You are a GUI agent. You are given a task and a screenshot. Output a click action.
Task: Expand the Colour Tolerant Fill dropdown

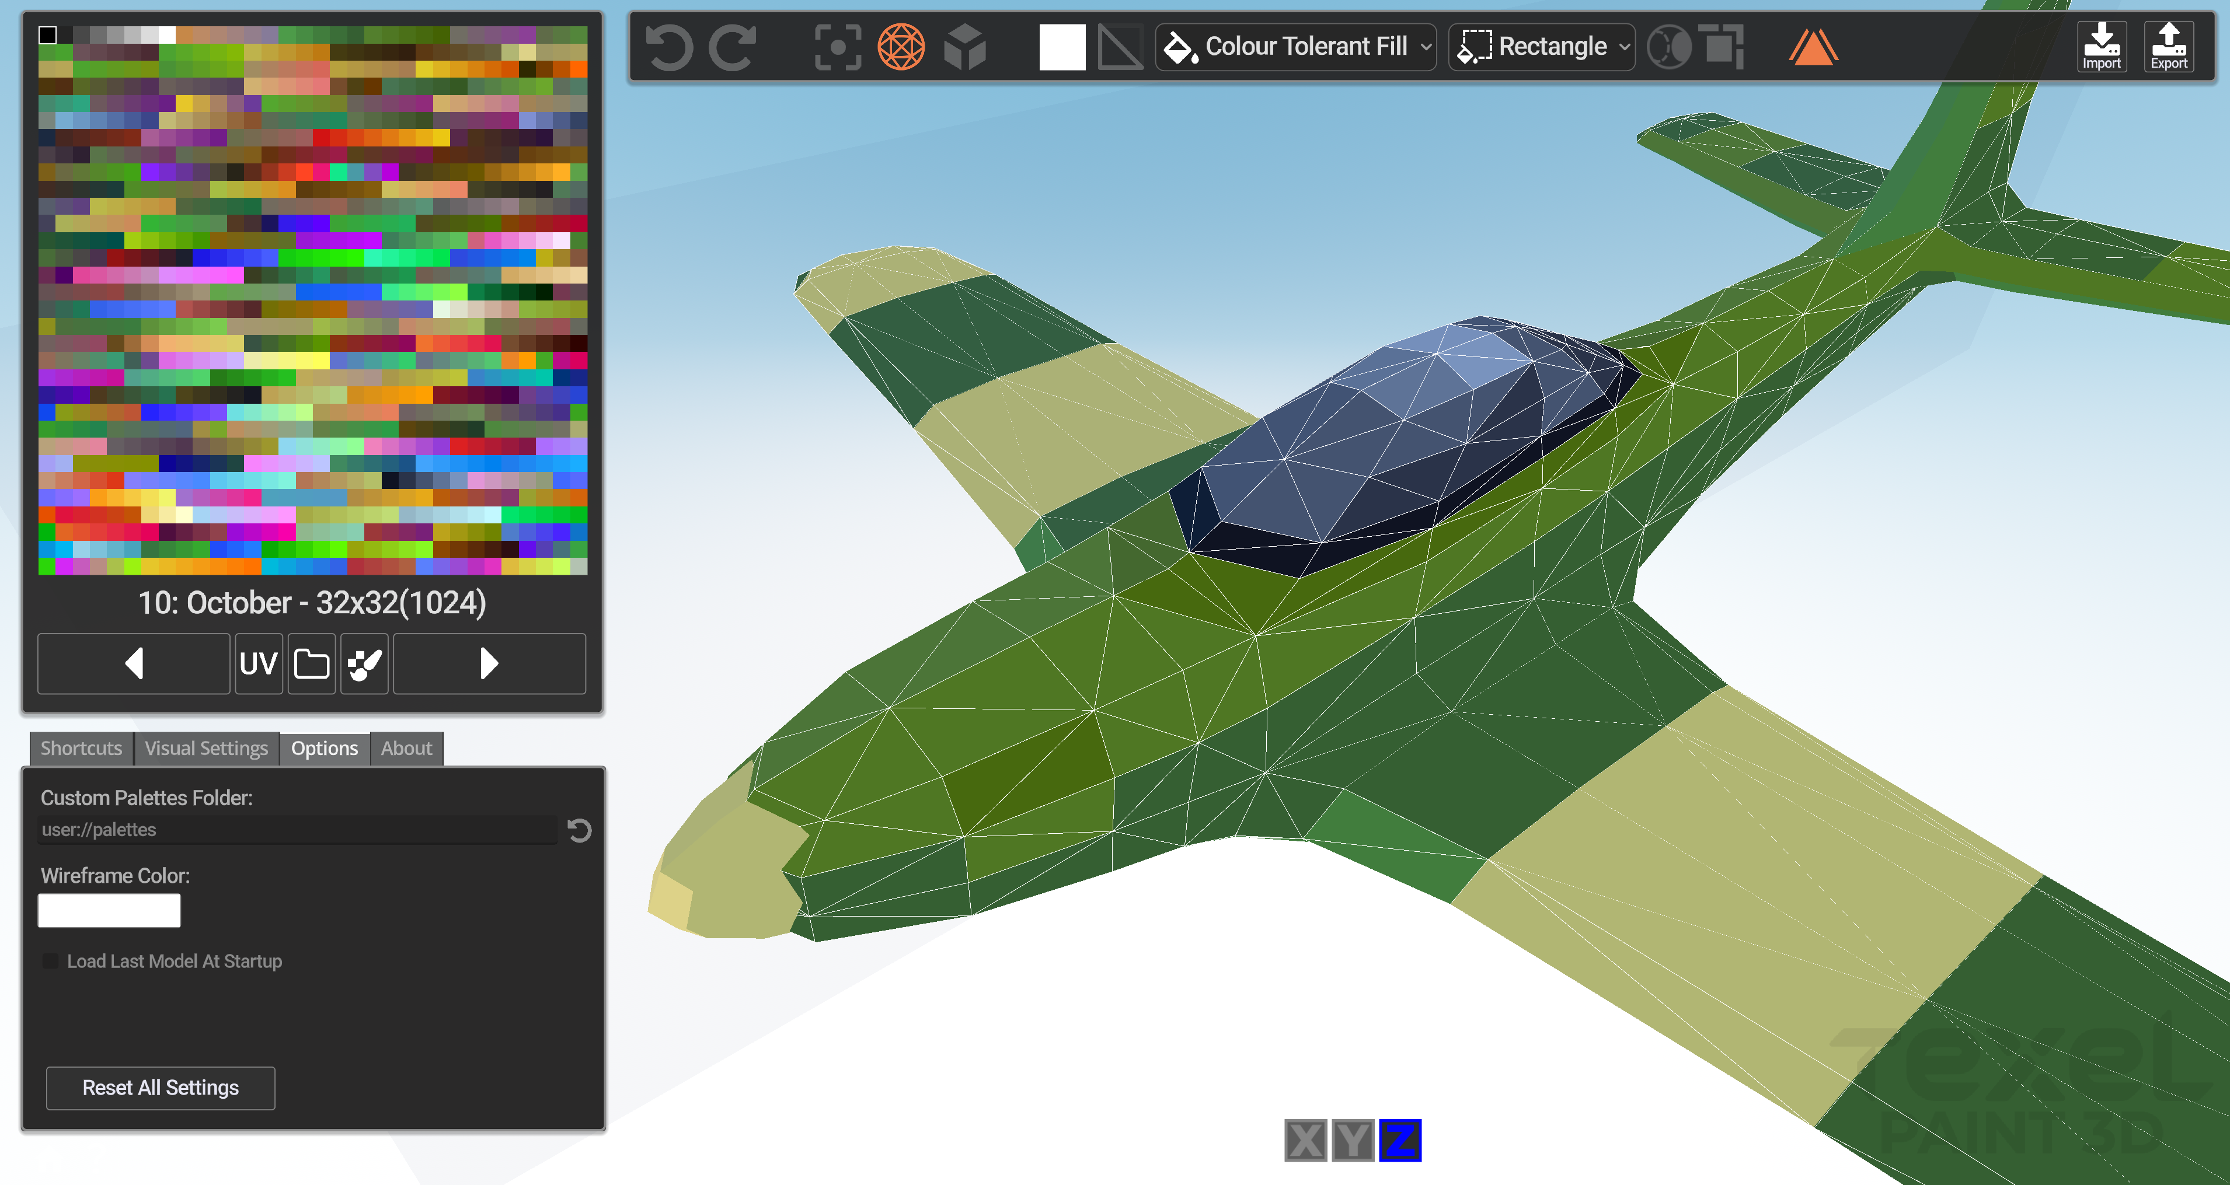point(1295,47)
